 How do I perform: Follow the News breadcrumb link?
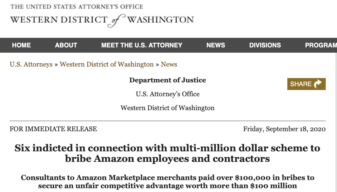(169, 64)
